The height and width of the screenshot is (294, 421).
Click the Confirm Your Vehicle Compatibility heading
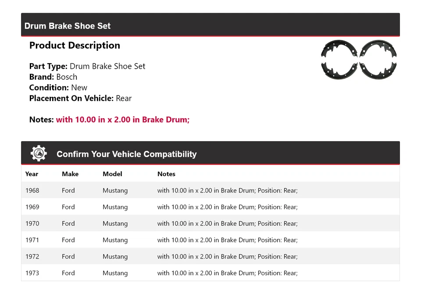click(126, 154)
